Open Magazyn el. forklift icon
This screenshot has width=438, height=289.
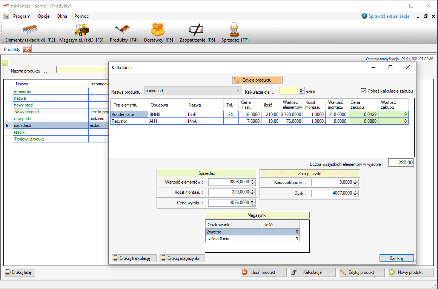[x=81, y=29]
